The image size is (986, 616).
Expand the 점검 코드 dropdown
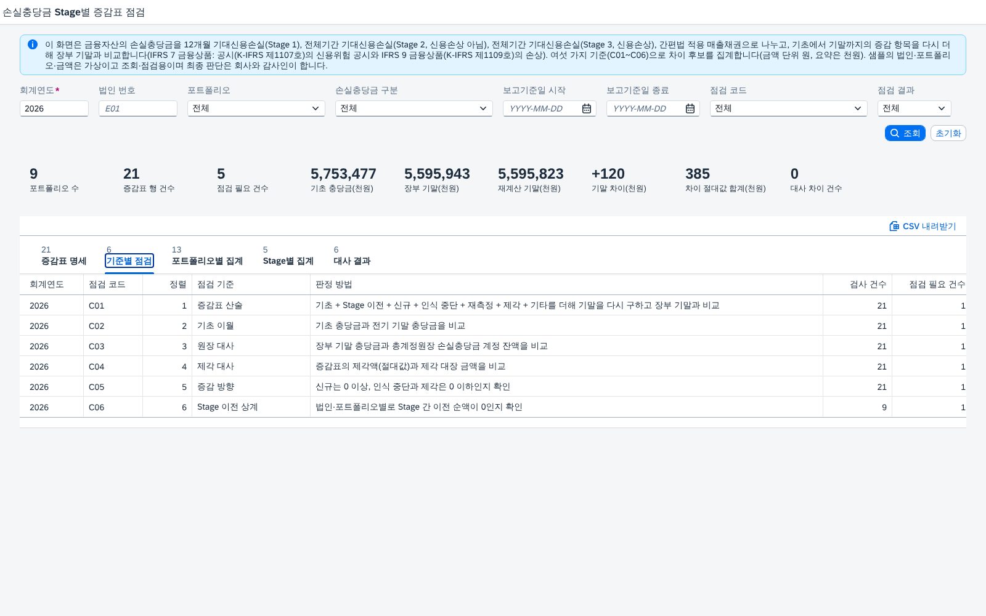[x=858, y=108]
